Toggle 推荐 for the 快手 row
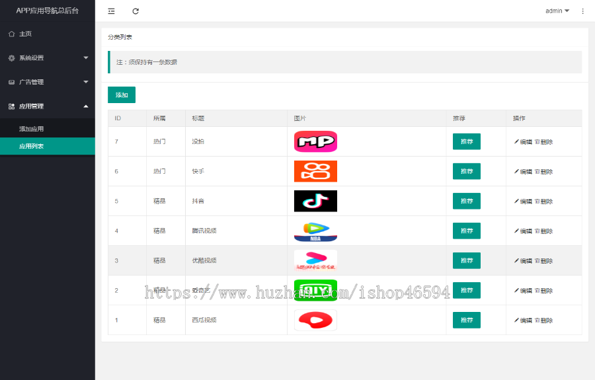Screen dimensions: 595x380 click(x=466, y=171)
